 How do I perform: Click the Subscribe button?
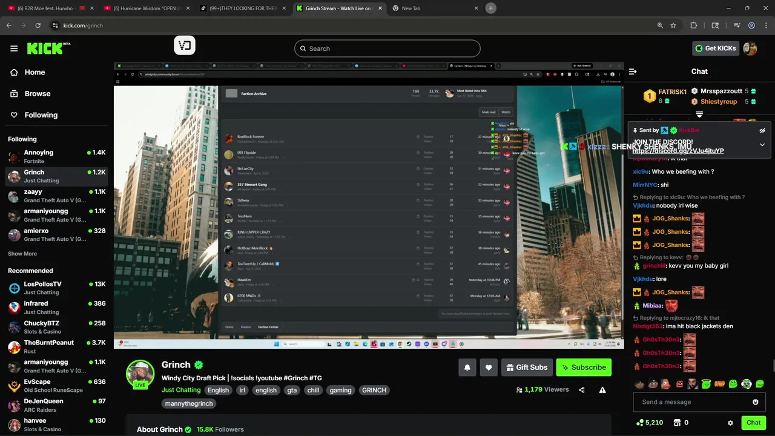pyautogui.click(x=584, y=367)
